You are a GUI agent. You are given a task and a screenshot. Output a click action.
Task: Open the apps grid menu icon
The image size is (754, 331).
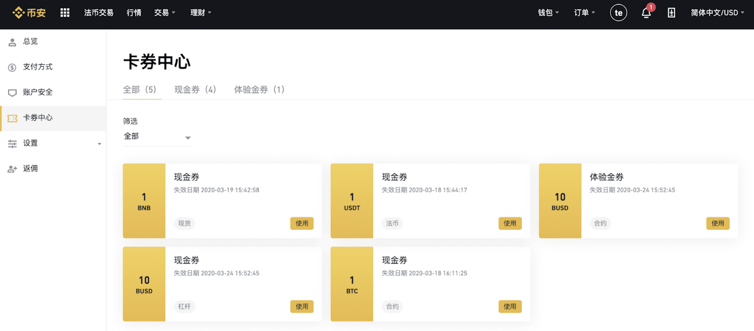click(x=65, y=13)
